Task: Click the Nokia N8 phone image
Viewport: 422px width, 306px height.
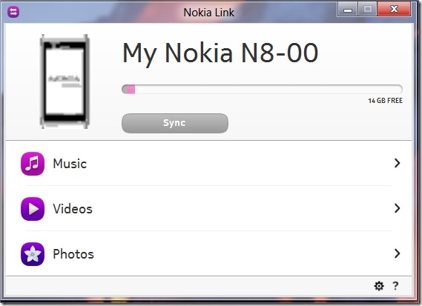Action: coord(65,82)
